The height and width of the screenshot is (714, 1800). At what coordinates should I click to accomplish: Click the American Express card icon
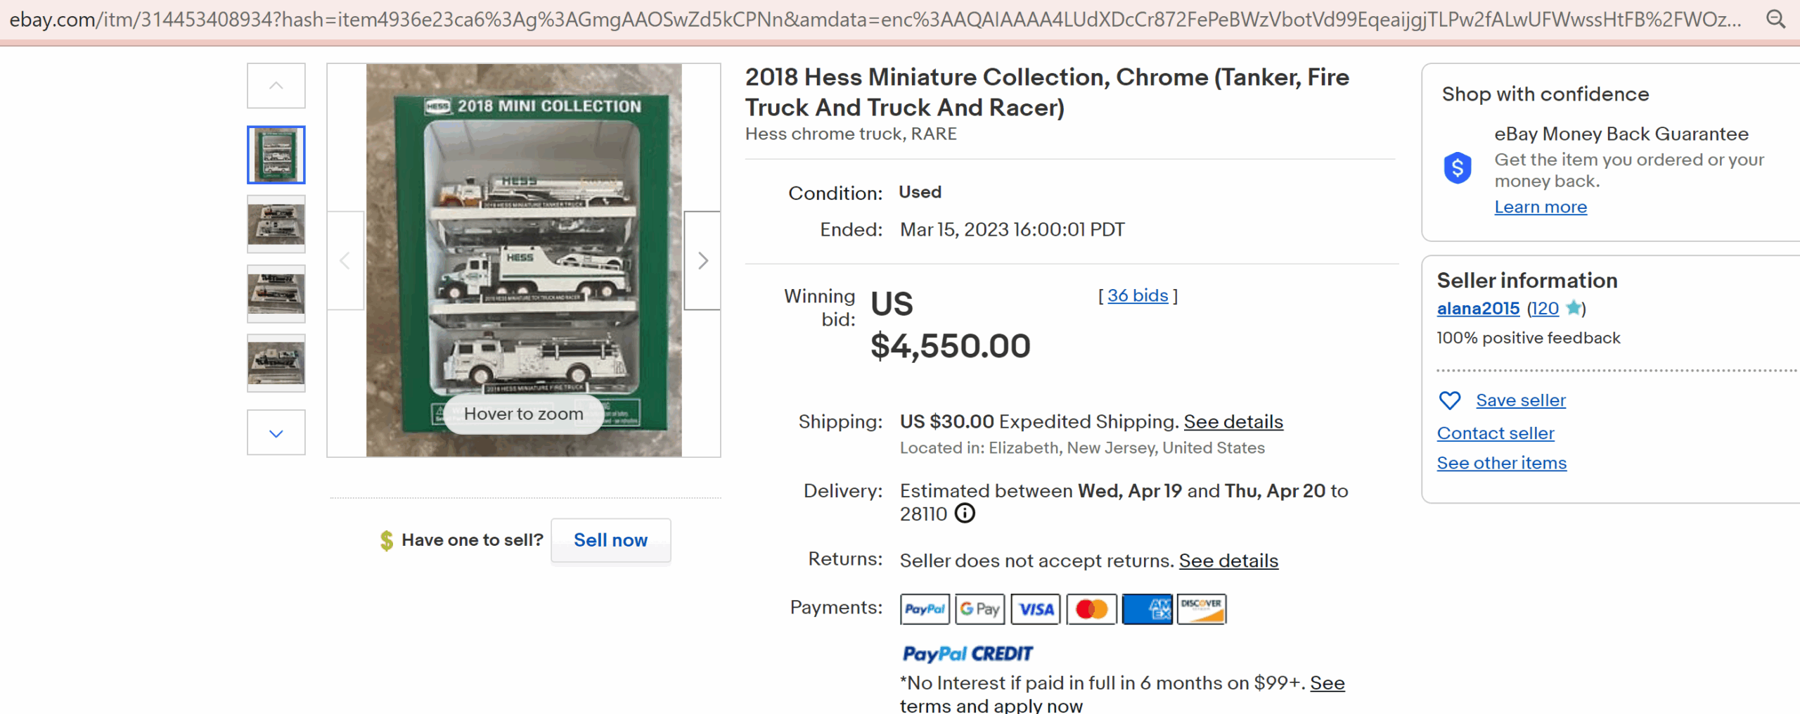coord(1147,609)
